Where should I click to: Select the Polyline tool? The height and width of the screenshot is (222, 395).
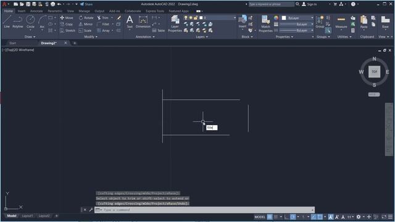click(18, 22)
